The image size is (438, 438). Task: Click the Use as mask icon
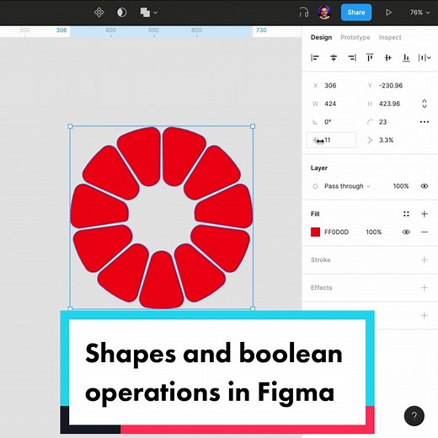point(121,13)
